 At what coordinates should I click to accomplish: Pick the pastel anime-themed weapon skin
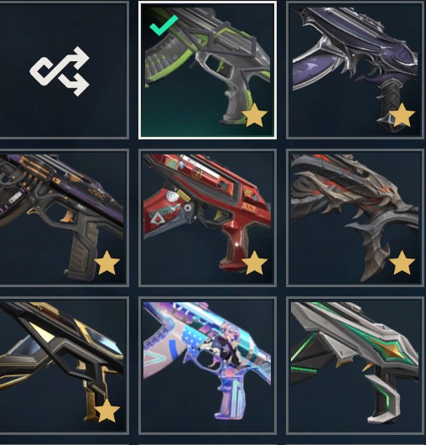coord(207,366)
